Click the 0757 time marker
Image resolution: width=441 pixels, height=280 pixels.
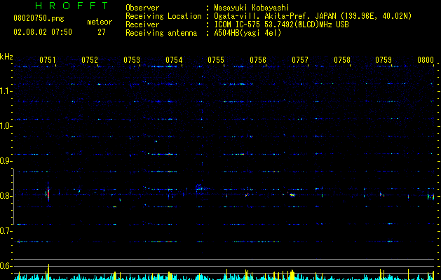click(x=300, y=60)
